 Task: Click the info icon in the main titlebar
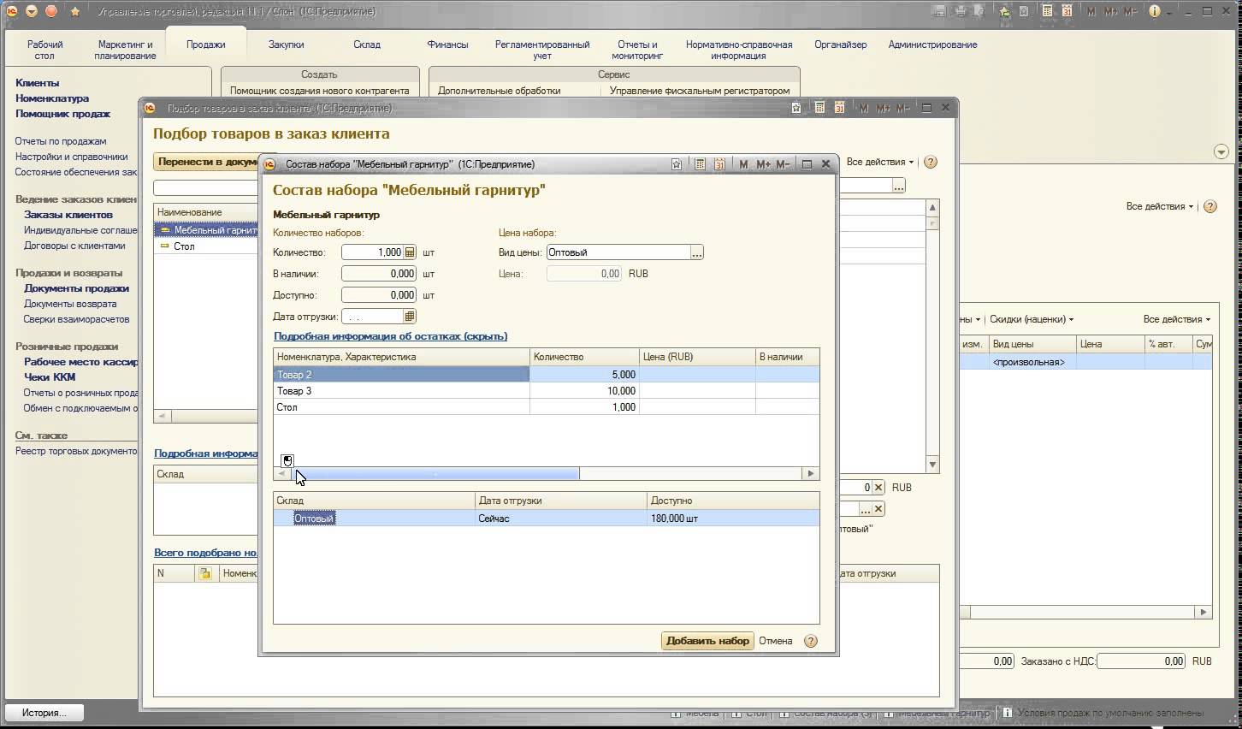[x=1155, y=12]
